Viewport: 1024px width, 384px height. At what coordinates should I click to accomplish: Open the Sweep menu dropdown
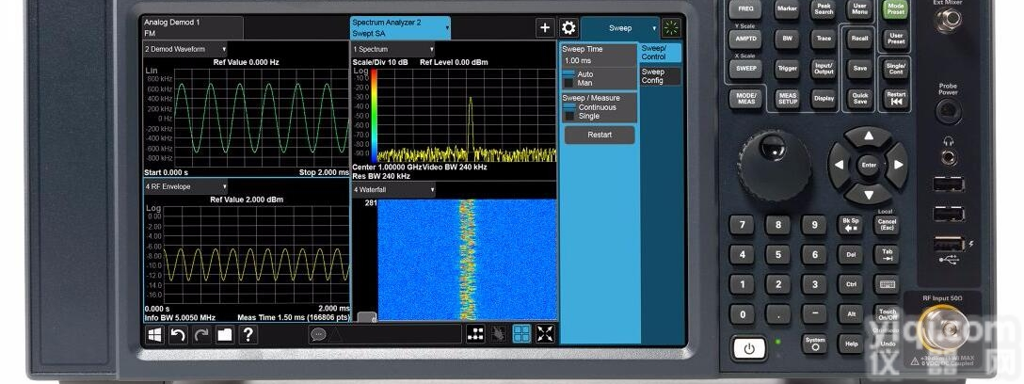click(619, 28)
